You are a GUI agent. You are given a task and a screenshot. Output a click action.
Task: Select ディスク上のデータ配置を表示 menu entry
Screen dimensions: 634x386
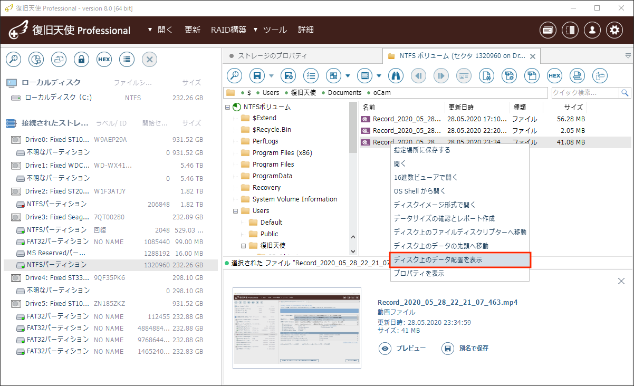(459, 260)
